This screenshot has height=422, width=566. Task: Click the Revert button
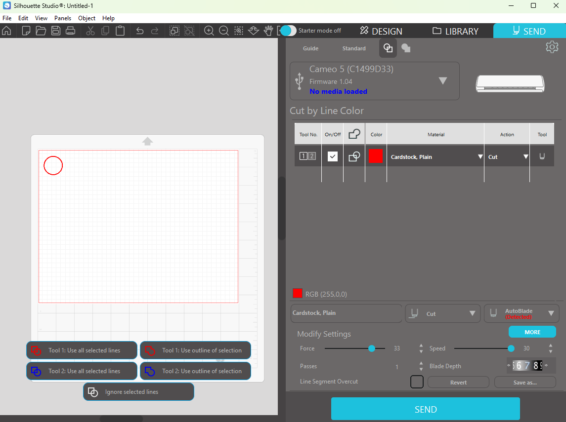[458, 383]
